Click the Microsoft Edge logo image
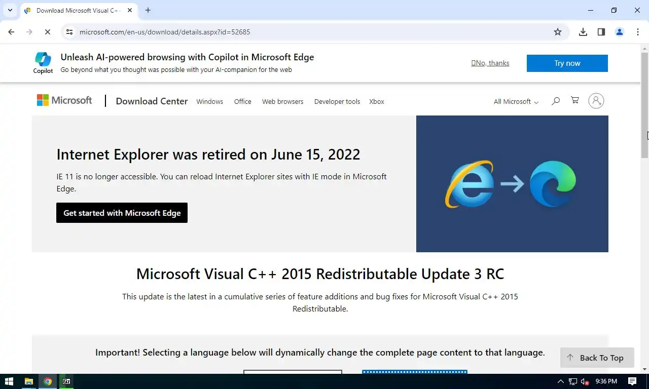649x389 pixels. [x=553, y=184]
